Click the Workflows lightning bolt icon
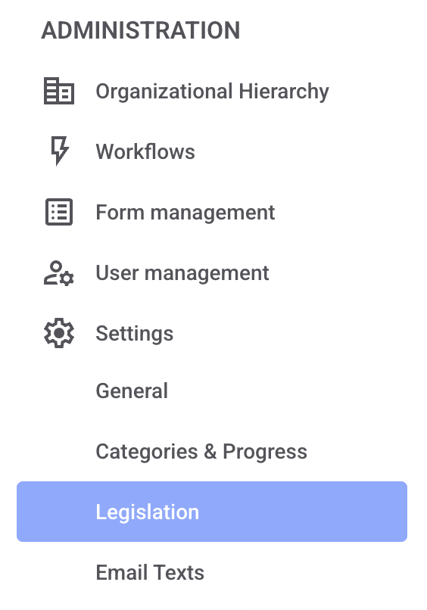 point(60,151)
